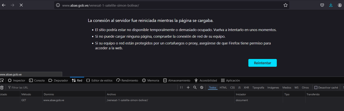Filter requests by Otros
This screenshot has height=111, width=344.
[305, 88]
